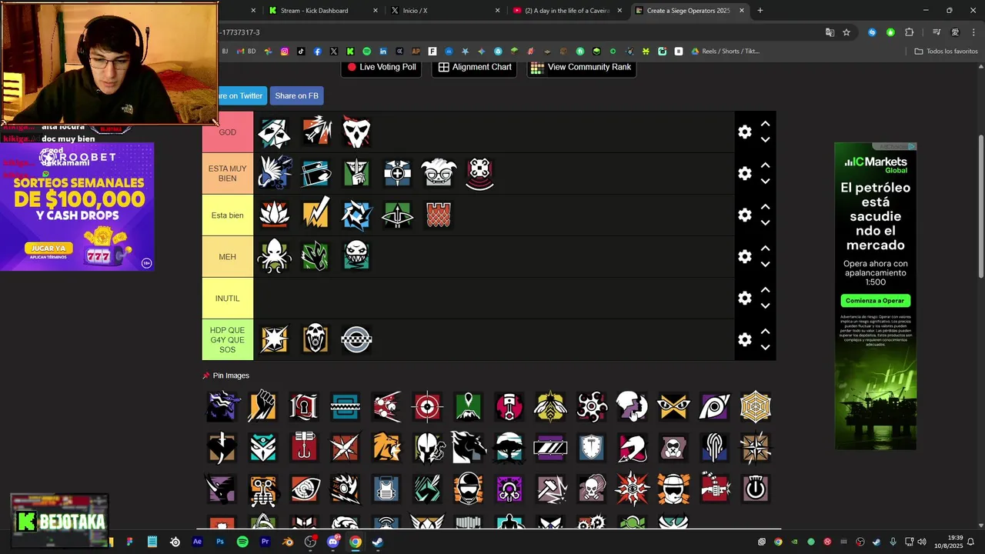
Task: Click Thunderbird's medical cross icon
Action: point(397,173)
